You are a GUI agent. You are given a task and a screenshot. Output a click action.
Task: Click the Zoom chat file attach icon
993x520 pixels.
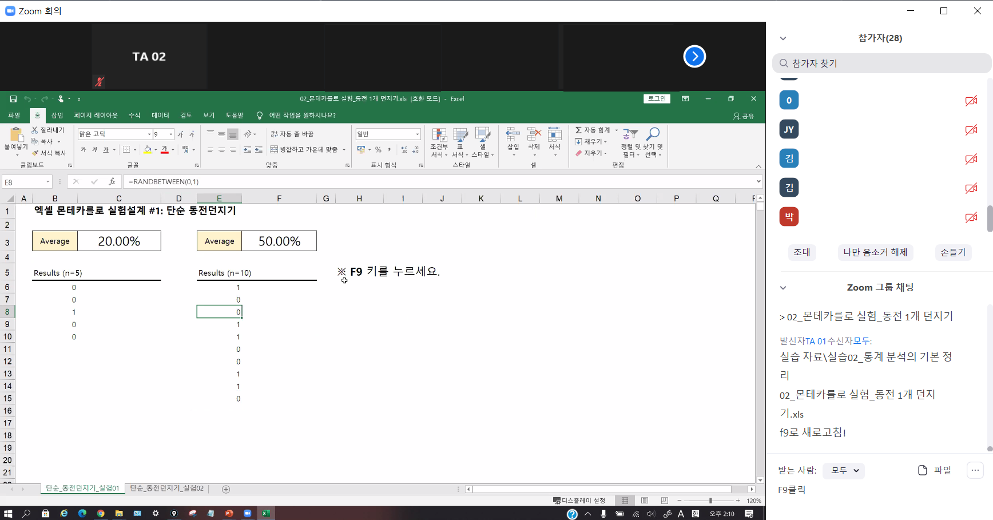[x=922, y=470]
